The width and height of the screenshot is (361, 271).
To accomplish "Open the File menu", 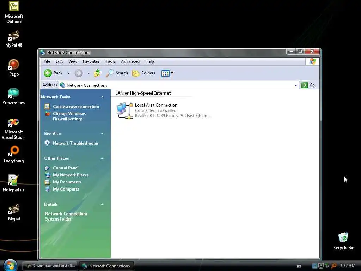I will 47,61.
